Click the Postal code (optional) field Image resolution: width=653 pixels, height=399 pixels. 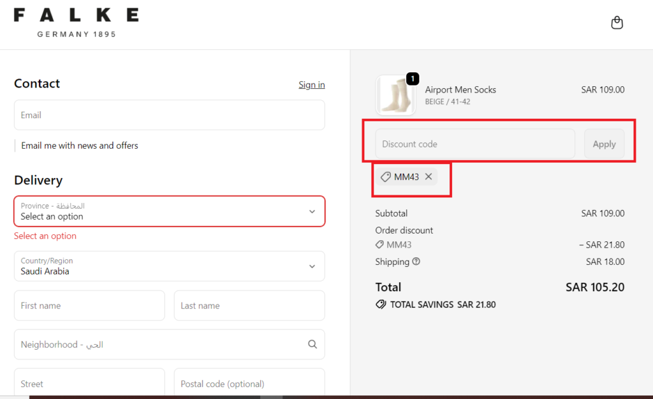pos(249,382)
